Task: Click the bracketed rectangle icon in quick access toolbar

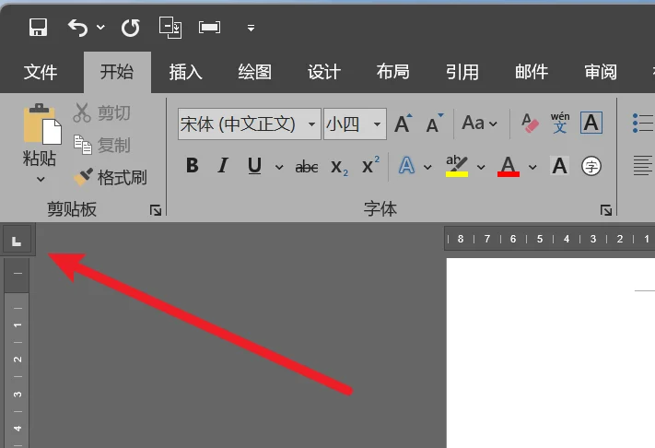Action: [x=209, y=28]
